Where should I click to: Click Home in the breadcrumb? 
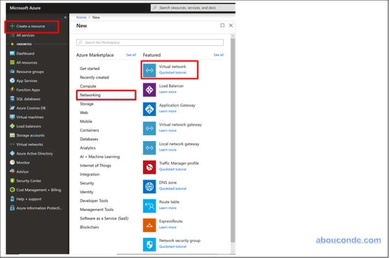tap(81, 17)
